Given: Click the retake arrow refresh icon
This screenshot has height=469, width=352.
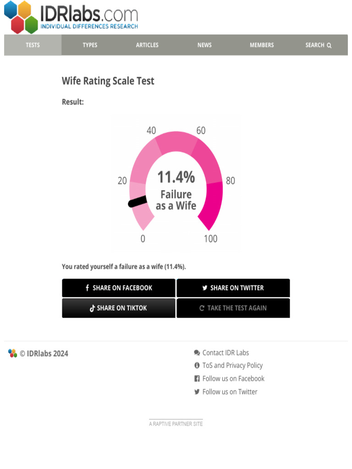Looking at the screenshot, I should 202,308.
